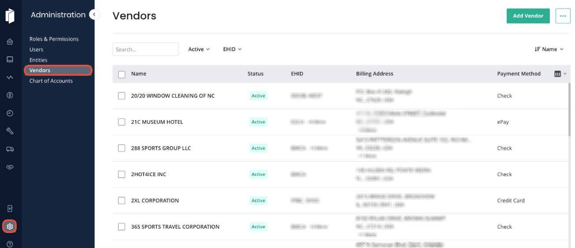Click the Billing Address column header

[375, 74]
